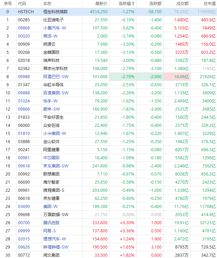Click 蔚来 price 160.900
Image resolution: width=217 pixels, height=258 pixels.
tap(100, 109)
